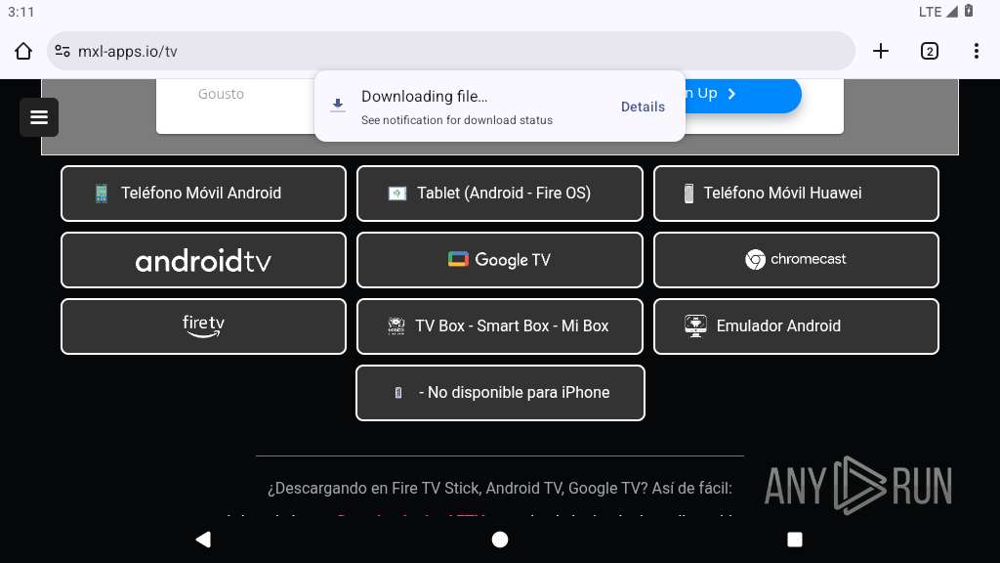The height and width of the screenshot is (563, 1000).
Task: Tap the Emulador Android monitor icon
Action: tap(695, 326)
